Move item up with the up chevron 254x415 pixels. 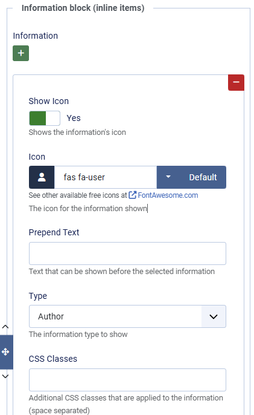click(x=5, y=327)
